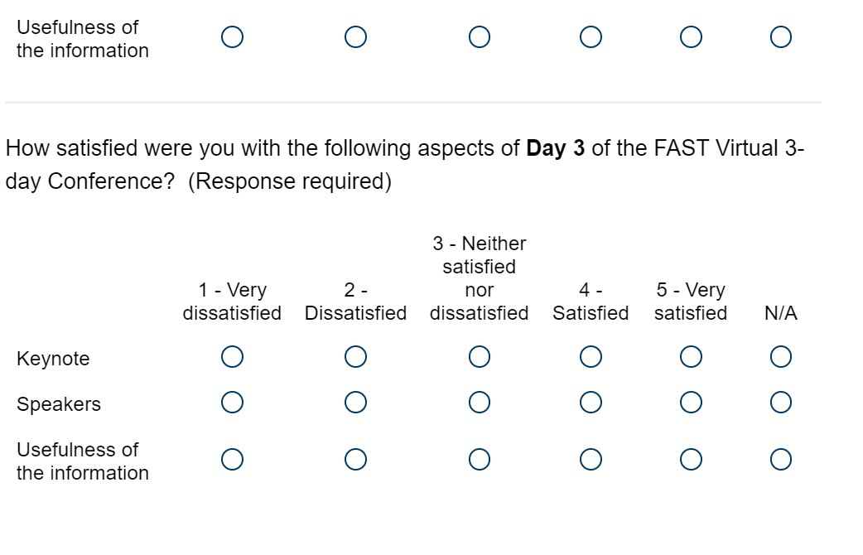
Task: Mark Day 3 Usefulness of information as Satisfied
Action: coord(591,459)
